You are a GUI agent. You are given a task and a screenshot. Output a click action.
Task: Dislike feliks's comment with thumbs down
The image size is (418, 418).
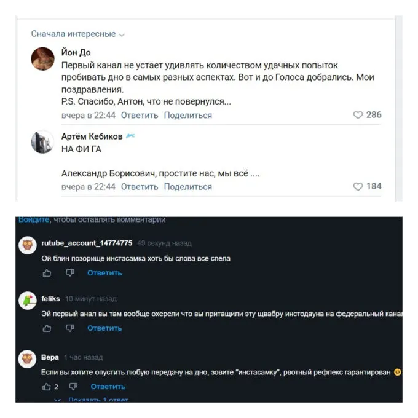69,328
